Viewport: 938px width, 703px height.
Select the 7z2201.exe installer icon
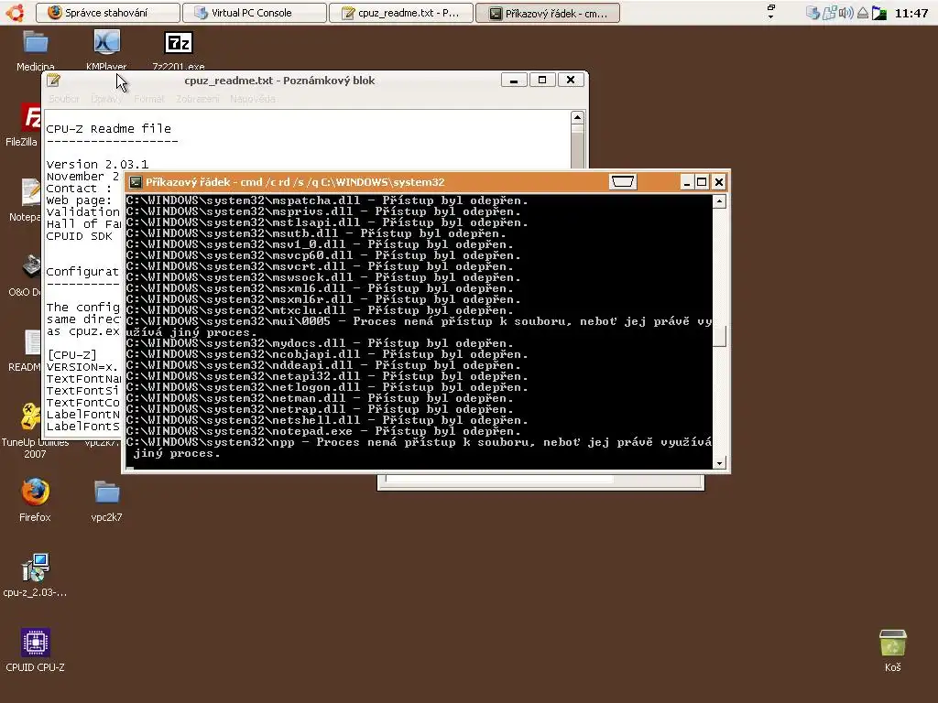point(179,50)
